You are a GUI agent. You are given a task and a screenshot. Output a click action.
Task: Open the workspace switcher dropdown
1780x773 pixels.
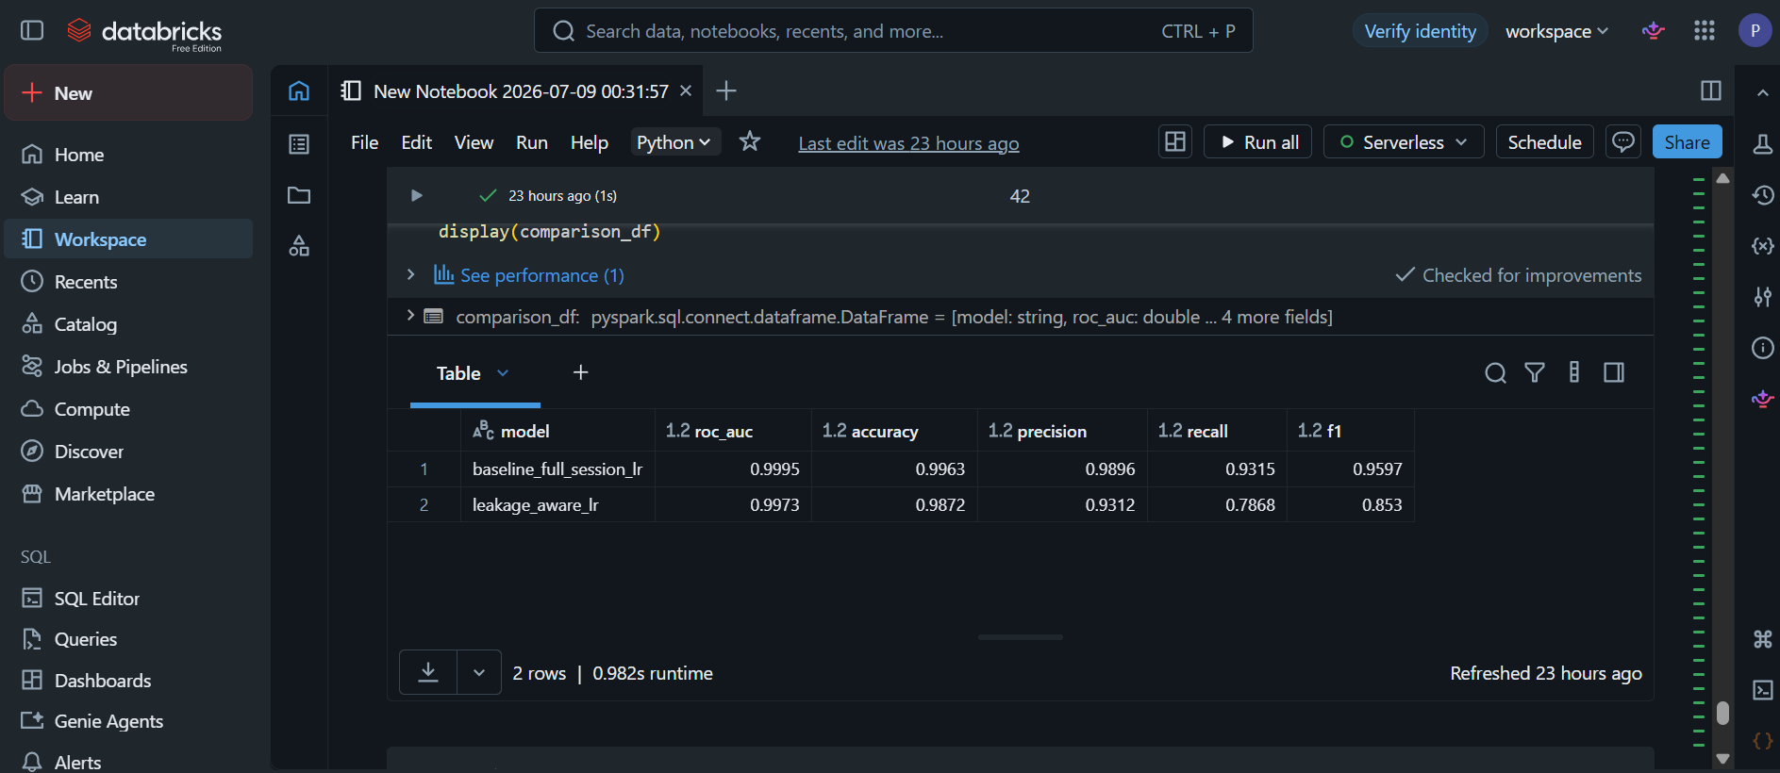(1556, 31)
